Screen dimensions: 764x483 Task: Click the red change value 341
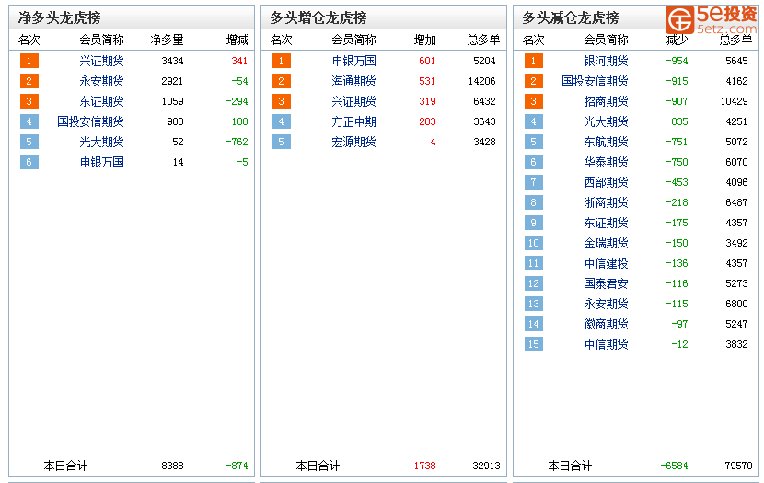239,61
